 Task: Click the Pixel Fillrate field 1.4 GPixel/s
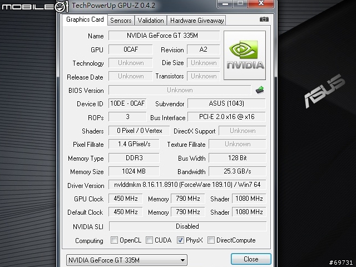tap(133, 144)
